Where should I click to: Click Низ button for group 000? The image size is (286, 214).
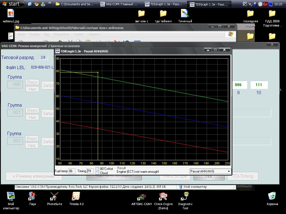pyautogui.click(x=32, y=89)
